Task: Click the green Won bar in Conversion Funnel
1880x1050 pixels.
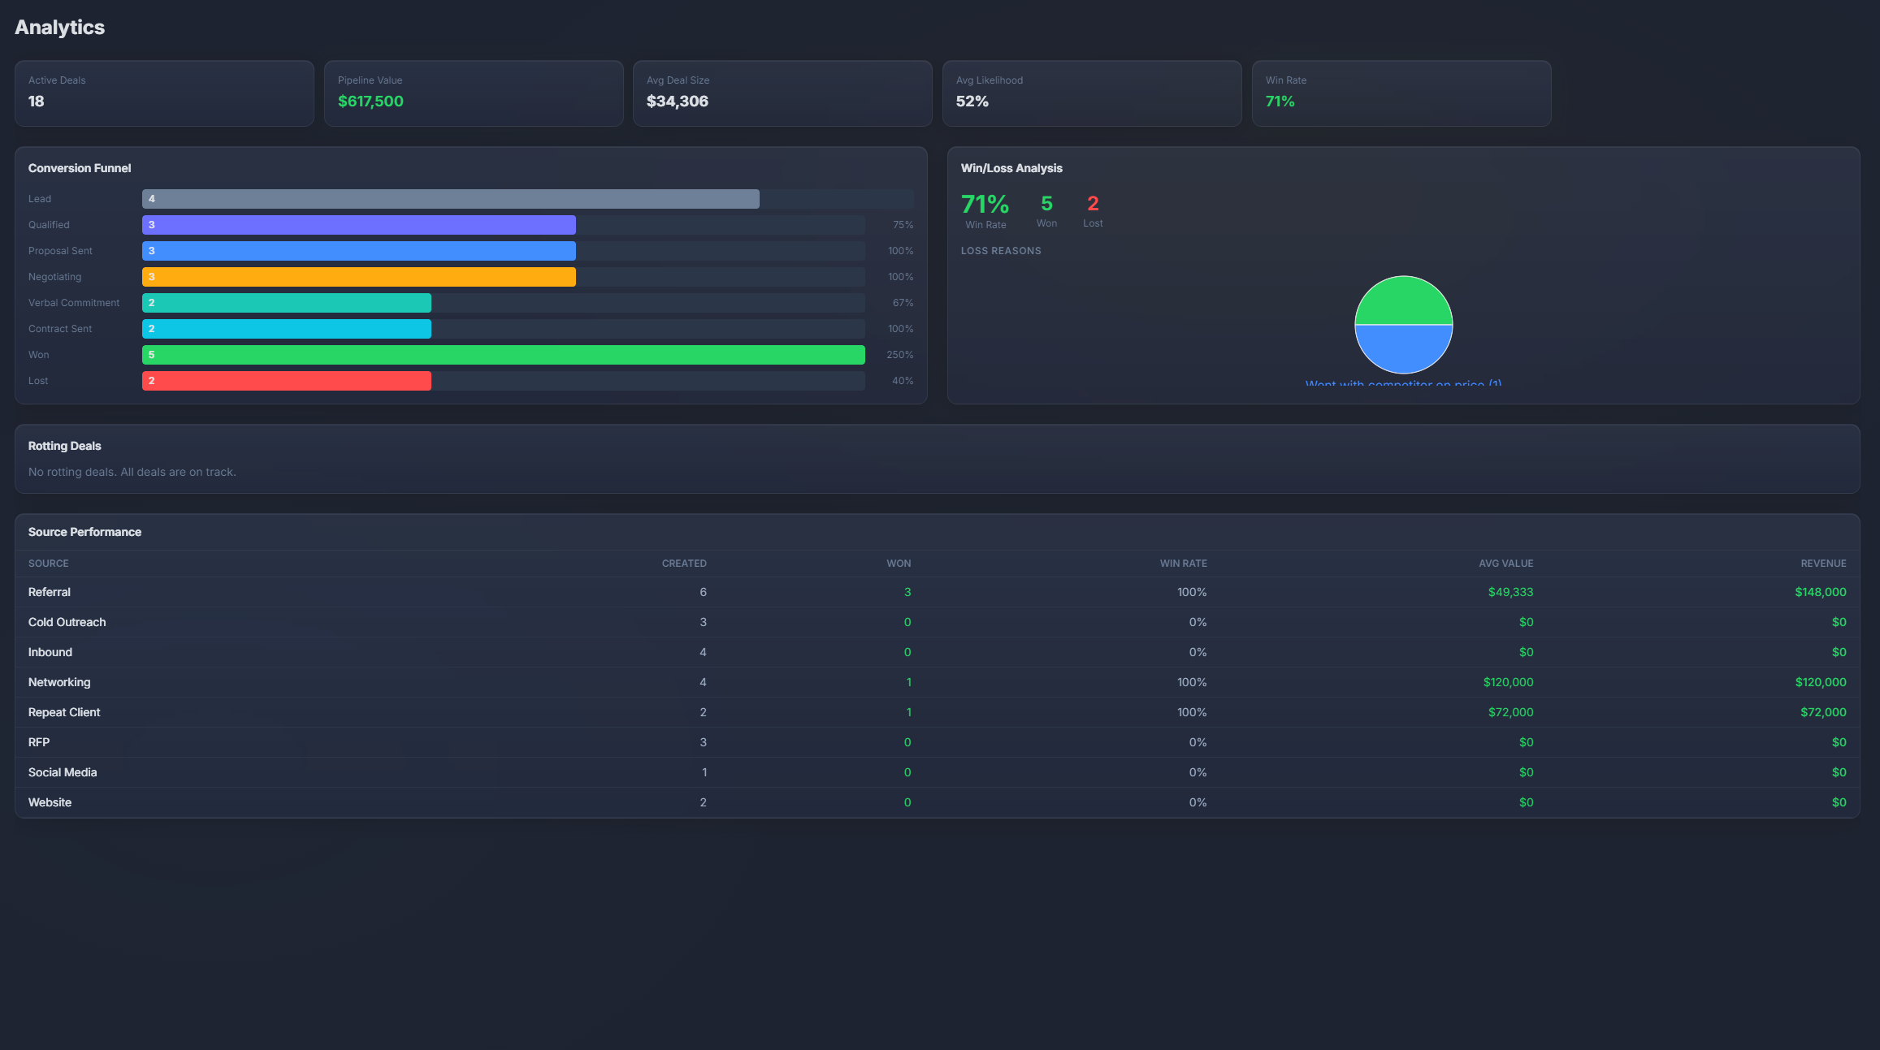Action: point(504,355)
